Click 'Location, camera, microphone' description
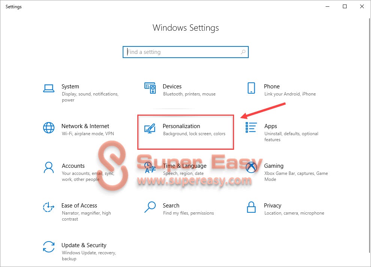Viewport: 371px width, 267px height. tap(294, 213)
